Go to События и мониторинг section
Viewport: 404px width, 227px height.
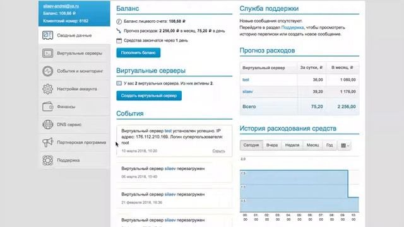(x=74, y=71)
